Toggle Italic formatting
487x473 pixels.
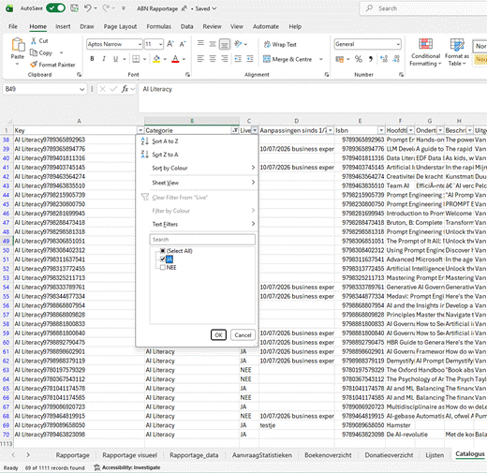(104, 59)
